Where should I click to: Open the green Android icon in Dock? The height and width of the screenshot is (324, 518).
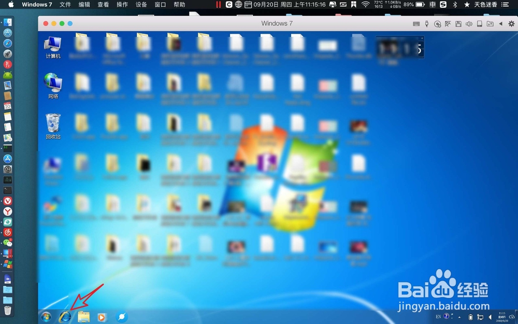(x=8, y=75)
